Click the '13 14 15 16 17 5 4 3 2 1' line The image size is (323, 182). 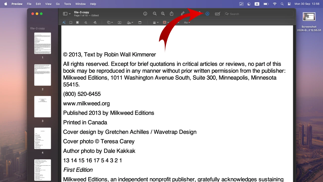click(x=93, y=160)
